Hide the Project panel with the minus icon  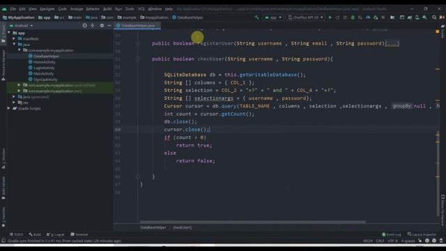click(x=109, y=26)
